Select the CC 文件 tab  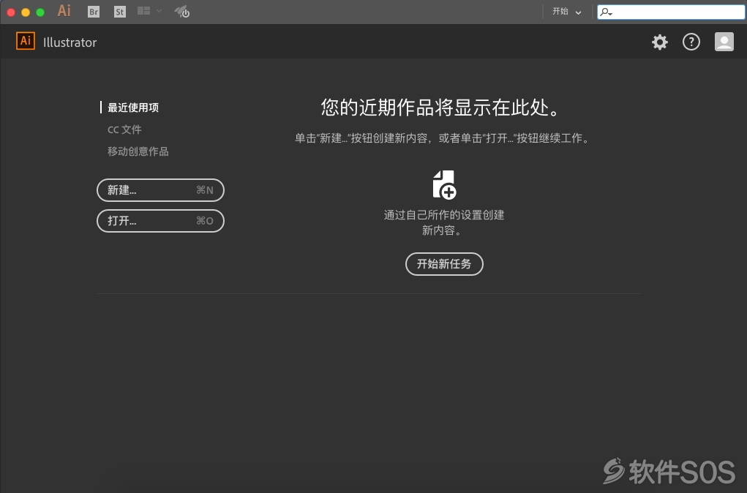click(124, 129)
